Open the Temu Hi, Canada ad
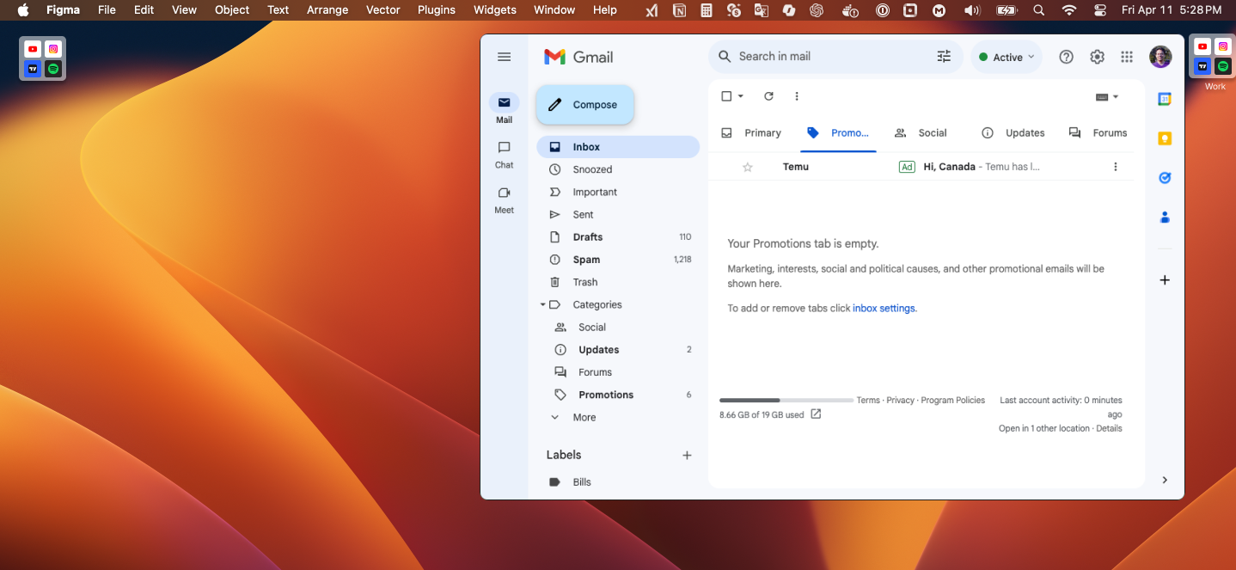The image size is (1236, 570). pyautogui.click(x=921, y=167)
